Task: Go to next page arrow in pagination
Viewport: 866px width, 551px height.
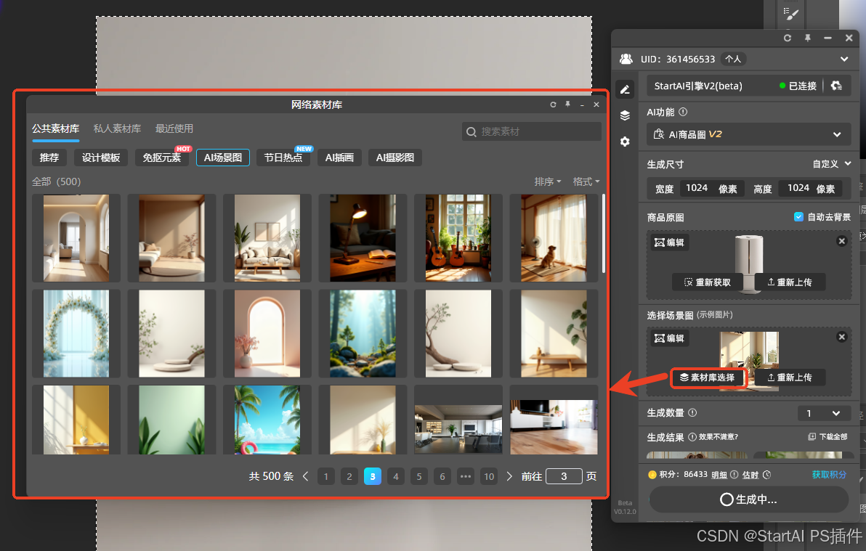Action: point(509,476)
